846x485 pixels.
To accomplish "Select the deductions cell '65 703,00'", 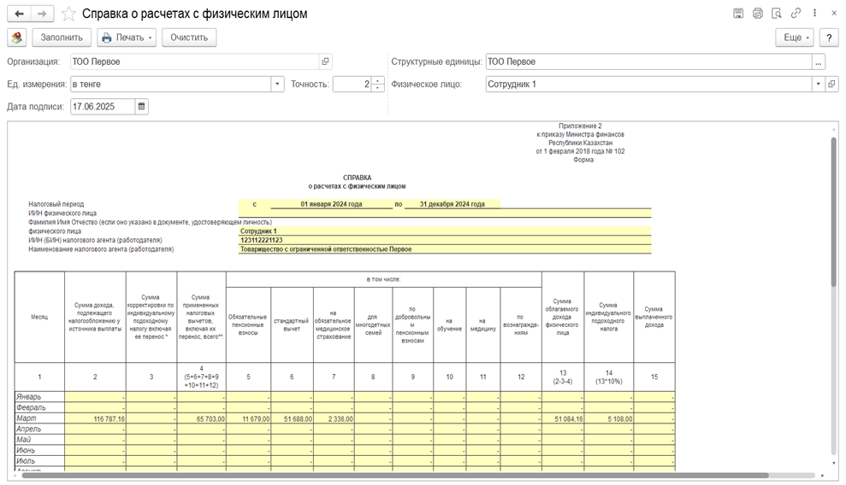I will (201, 418).
